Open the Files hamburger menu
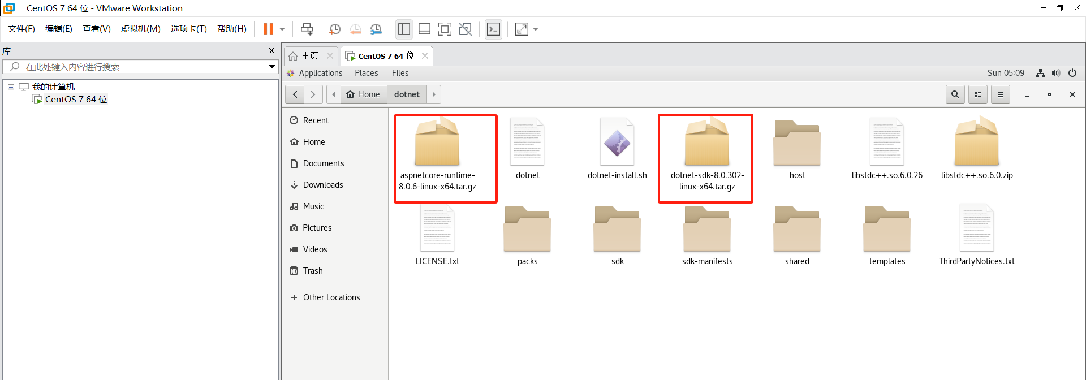The height and width of the screenshot is (380, 1086). pos(1001,94)
